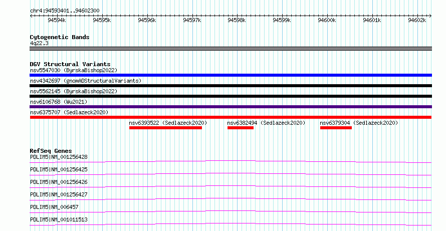
Task: Click the 94598k ruler tick label
Action: tap(237, 20)
